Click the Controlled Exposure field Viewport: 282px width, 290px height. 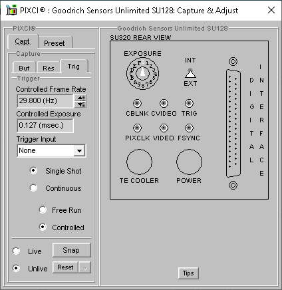tap(45, 126)
